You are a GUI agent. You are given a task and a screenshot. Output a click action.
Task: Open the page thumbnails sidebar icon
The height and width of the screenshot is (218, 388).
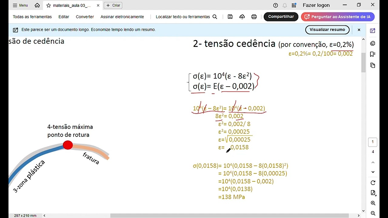[x=373, y=65]
